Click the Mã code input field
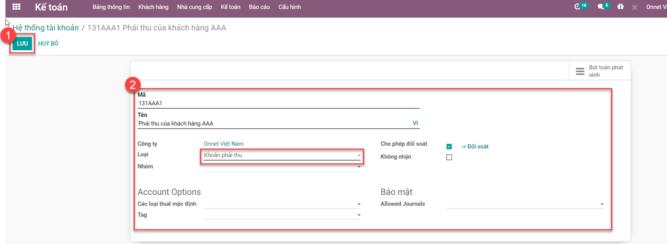 coord(278,103)
